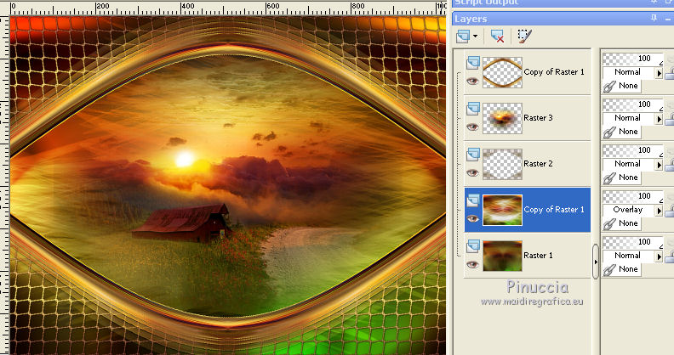Click the layer type icon of topmost Copy of Raster 1
The width and height of the screenshot is (674, 355).
tap(473, 63)
